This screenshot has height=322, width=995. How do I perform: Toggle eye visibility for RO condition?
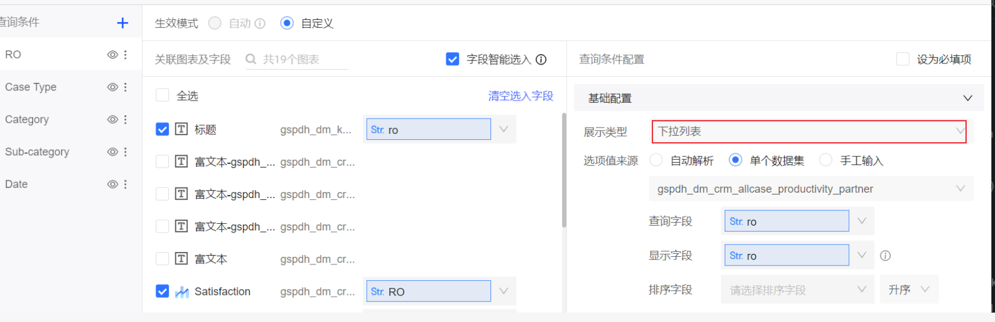(x=112, y=55)
